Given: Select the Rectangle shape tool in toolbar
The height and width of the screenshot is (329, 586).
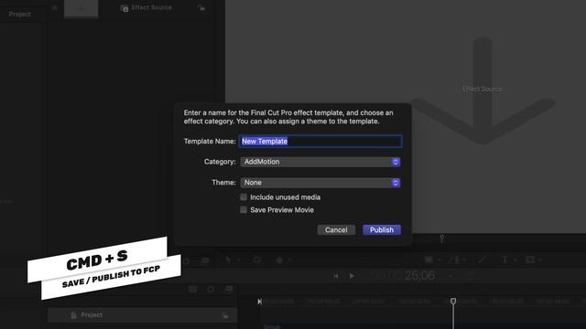Looking at the screenshot, I should [x=429, y=260].
